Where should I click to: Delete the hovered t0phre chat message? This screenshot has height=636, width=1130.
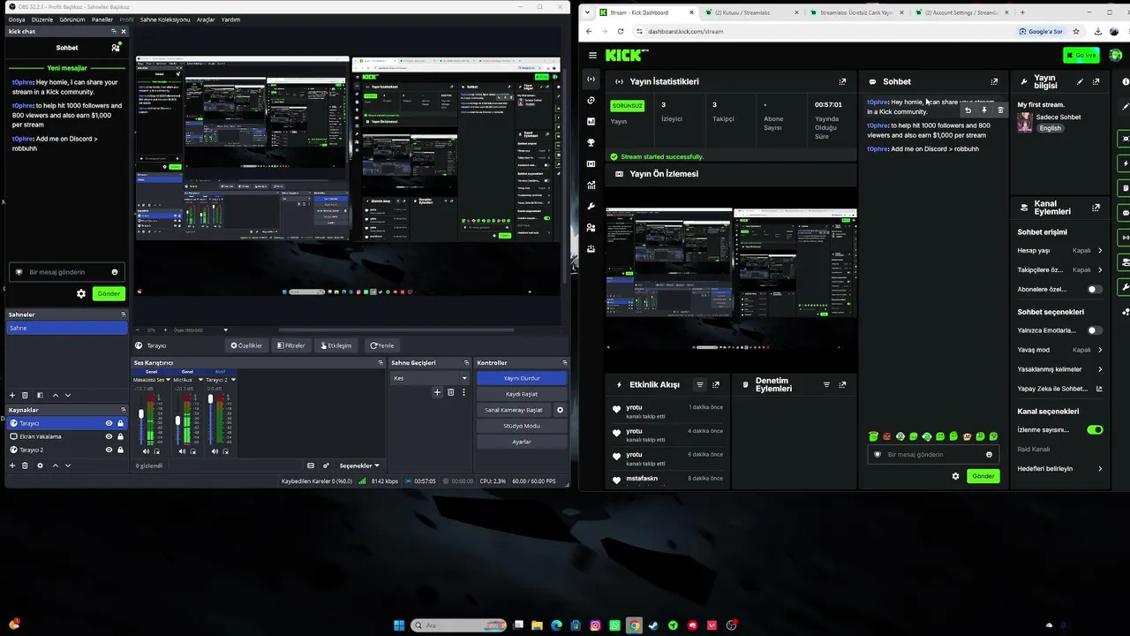click(1000, 110)
